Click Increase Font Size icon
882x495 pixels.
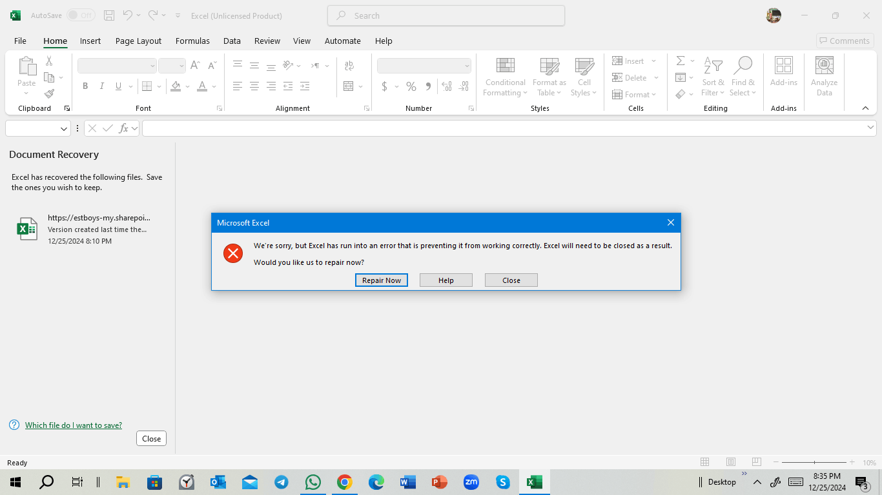(x=195, y=65)
